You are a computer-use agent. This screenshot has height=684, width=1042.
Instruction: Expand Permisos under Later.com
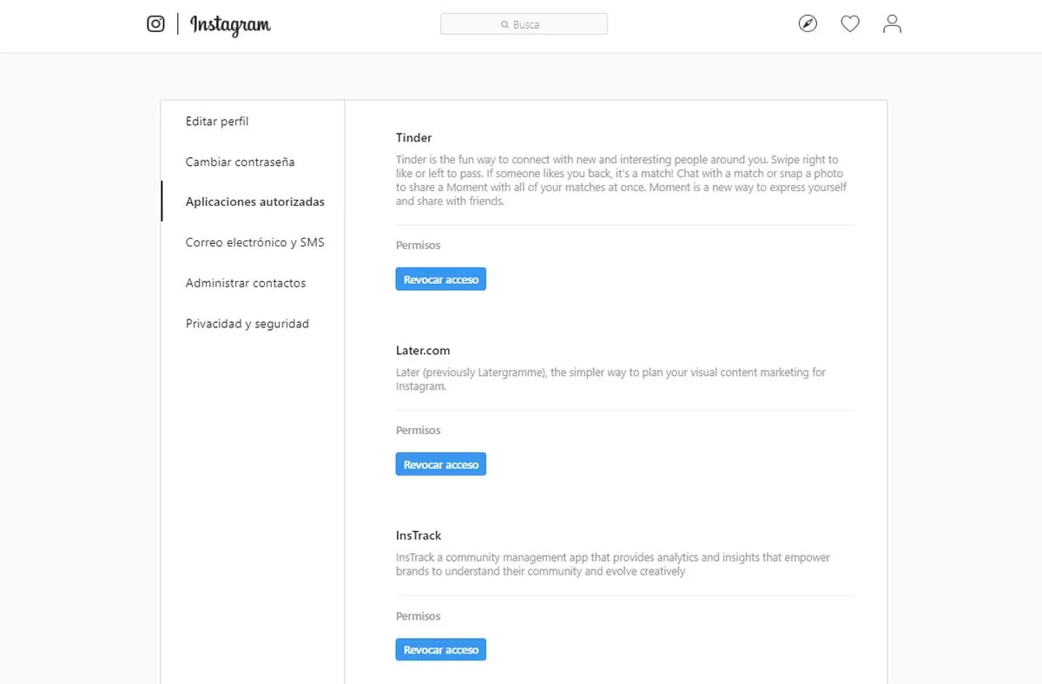[x=418, y=431]
